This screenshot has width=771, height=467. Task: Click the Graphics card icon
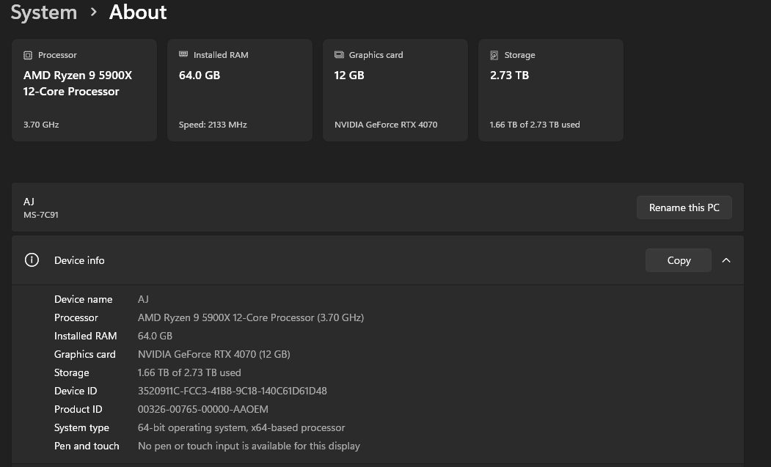[339, 54]
